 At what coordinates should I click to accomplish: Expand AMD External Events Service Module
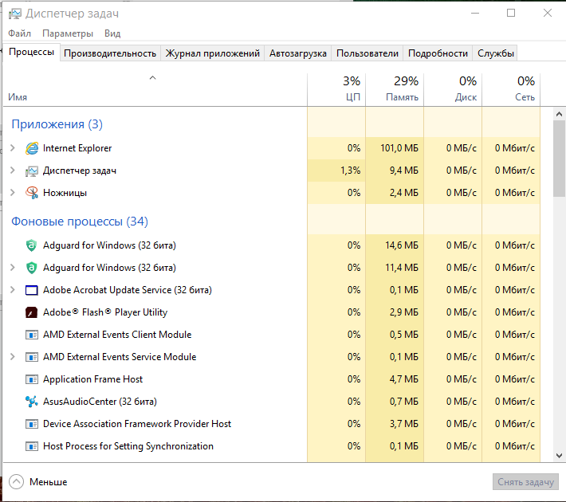(12, 357)
